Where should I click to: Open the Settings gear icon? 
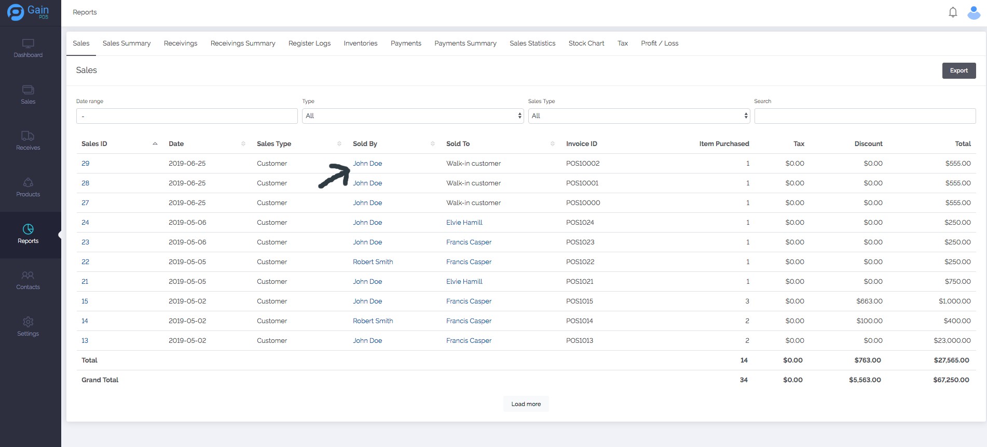(28, 322)
